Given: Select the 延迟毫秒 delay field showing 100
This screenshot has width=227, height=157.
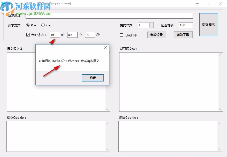Looking at the screenshot, I should coord(185,25).
